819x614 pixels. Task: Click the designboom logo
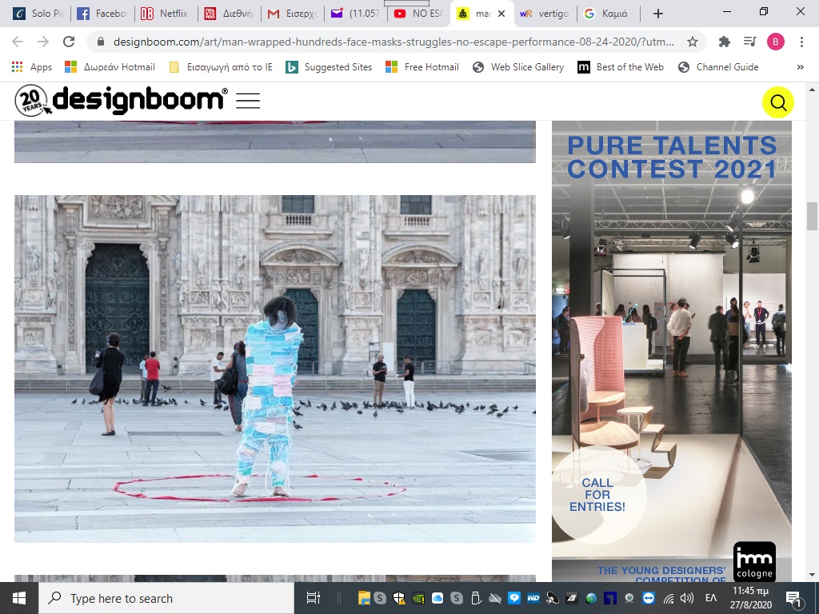click(122, 101)
